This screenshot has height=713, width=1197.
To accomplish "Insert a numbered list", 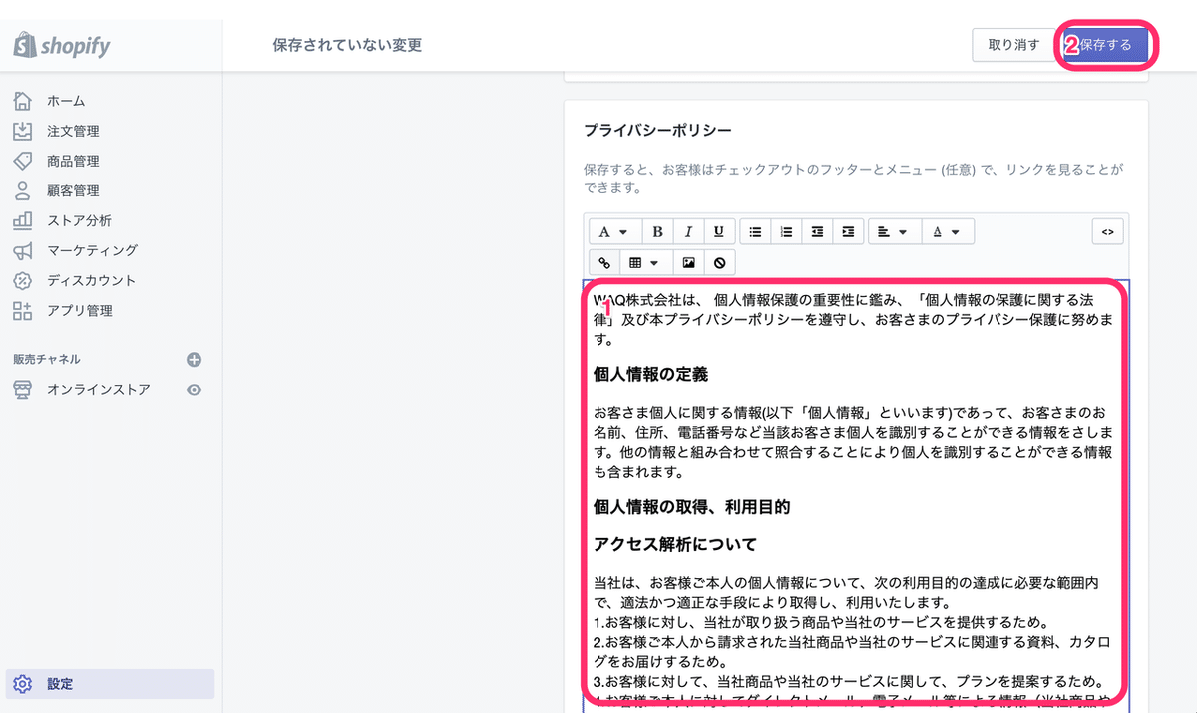I will pos(786,231).
